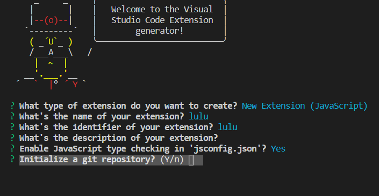
Task: Click the yellow U face in the ASCII art
Action: [x=51, y=42]
